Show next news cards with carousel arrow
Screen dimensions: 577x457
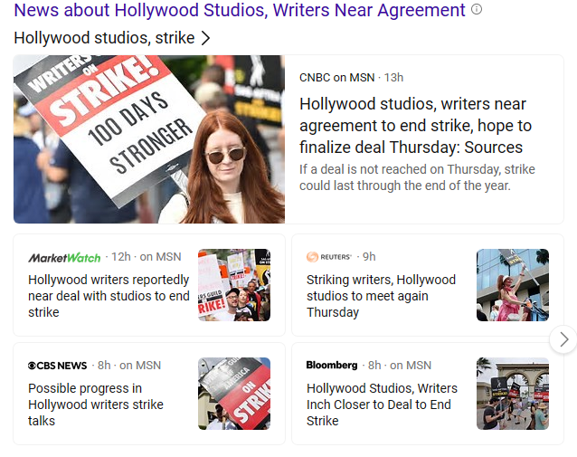tap(563, 339)
